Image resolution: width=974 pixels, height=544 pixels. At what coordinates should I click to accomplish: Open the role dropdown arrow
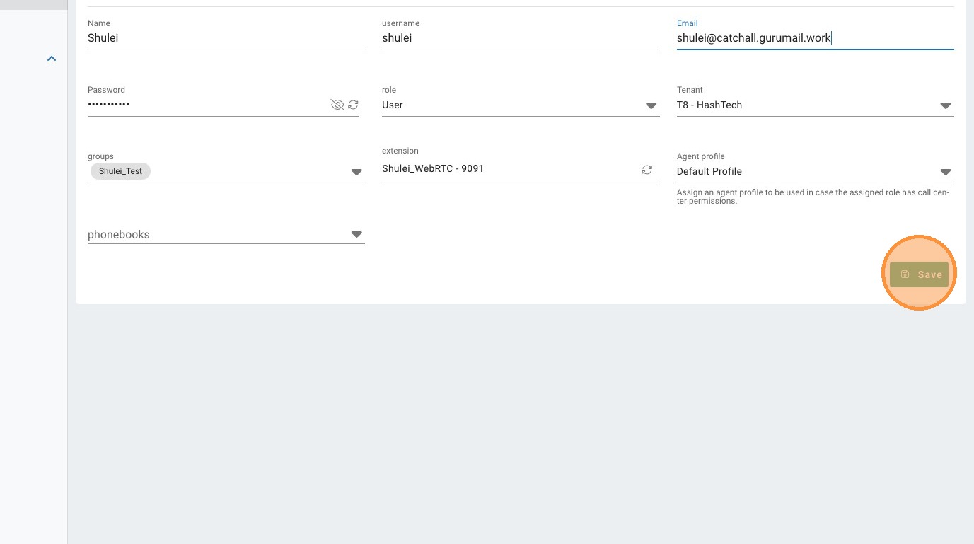coord(651,105)
